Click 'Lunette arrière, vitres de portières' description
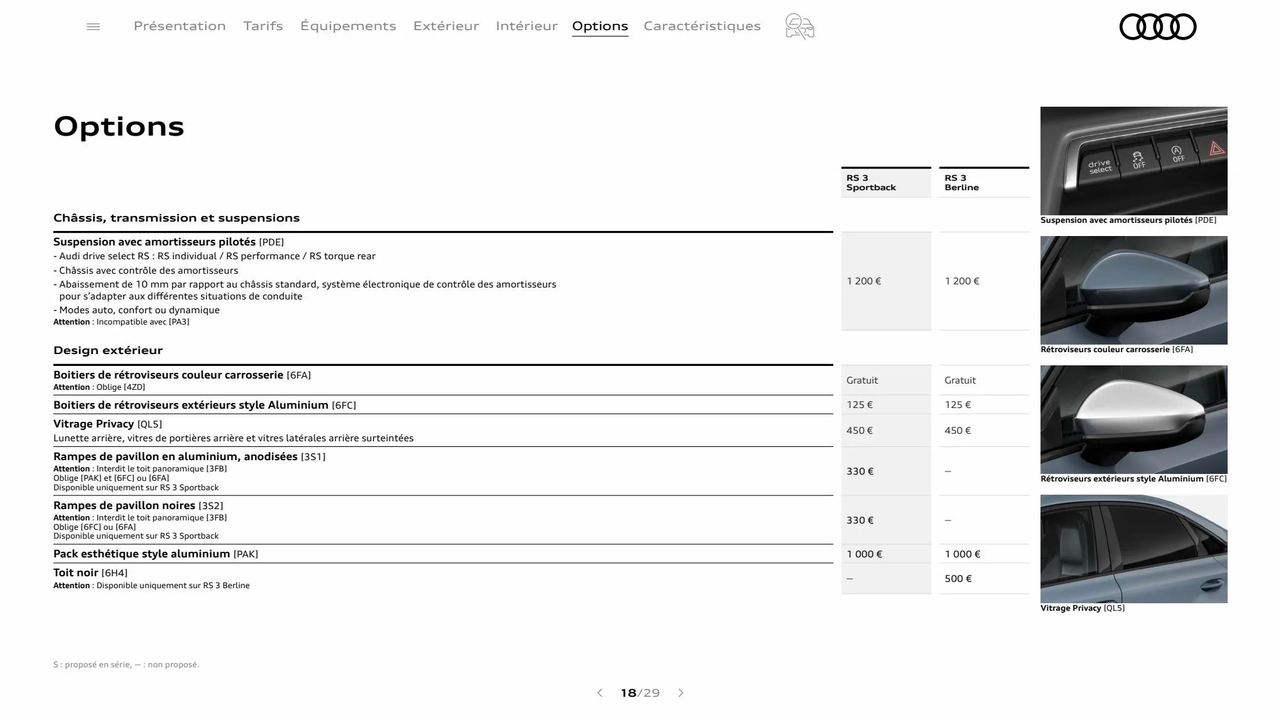 [x=234, y=438]
